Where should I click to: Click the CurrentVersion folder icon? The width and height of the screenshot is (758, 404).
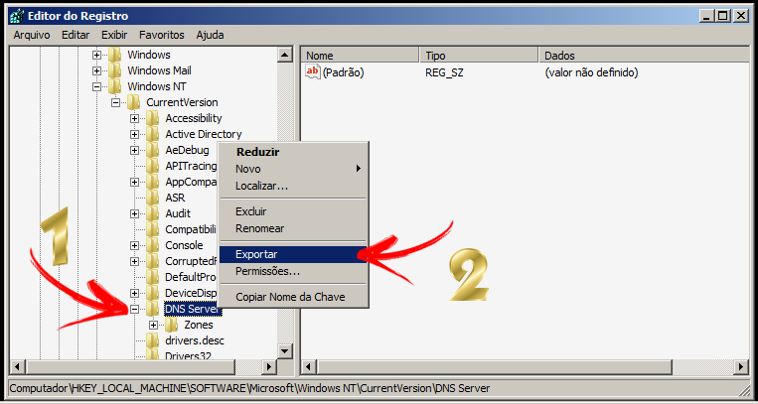pyautogui.click(x=133, y=102)
